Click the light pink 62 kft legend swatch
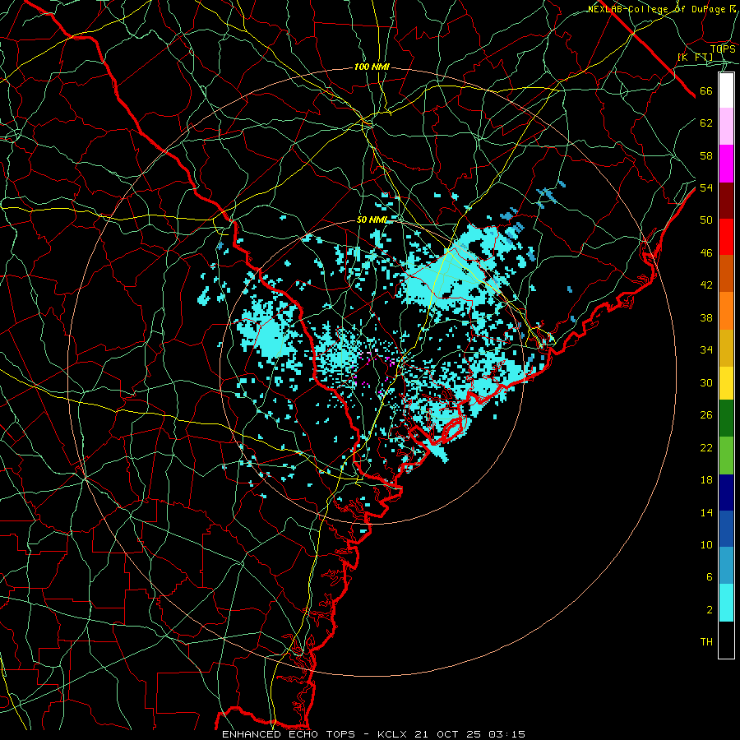 click(x=726, y=127)
